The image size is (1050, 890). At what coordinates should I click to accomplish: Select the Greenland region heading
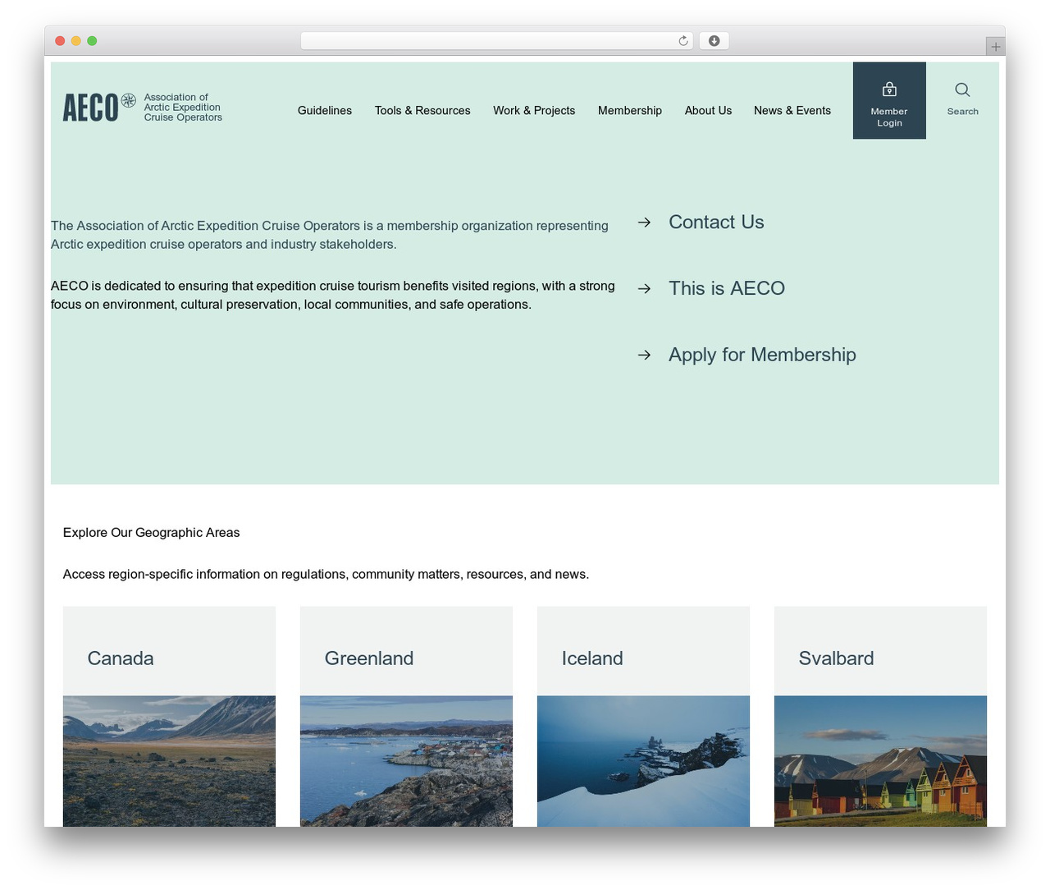[x=369, y=658]
